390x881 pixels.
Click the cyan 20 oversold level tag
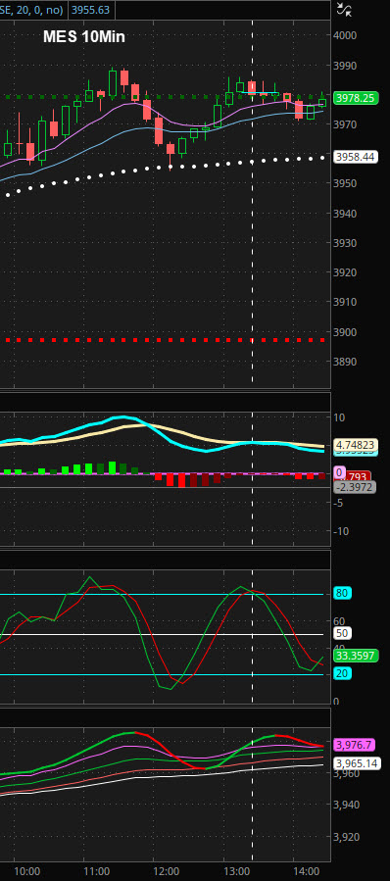click(342, 674)
